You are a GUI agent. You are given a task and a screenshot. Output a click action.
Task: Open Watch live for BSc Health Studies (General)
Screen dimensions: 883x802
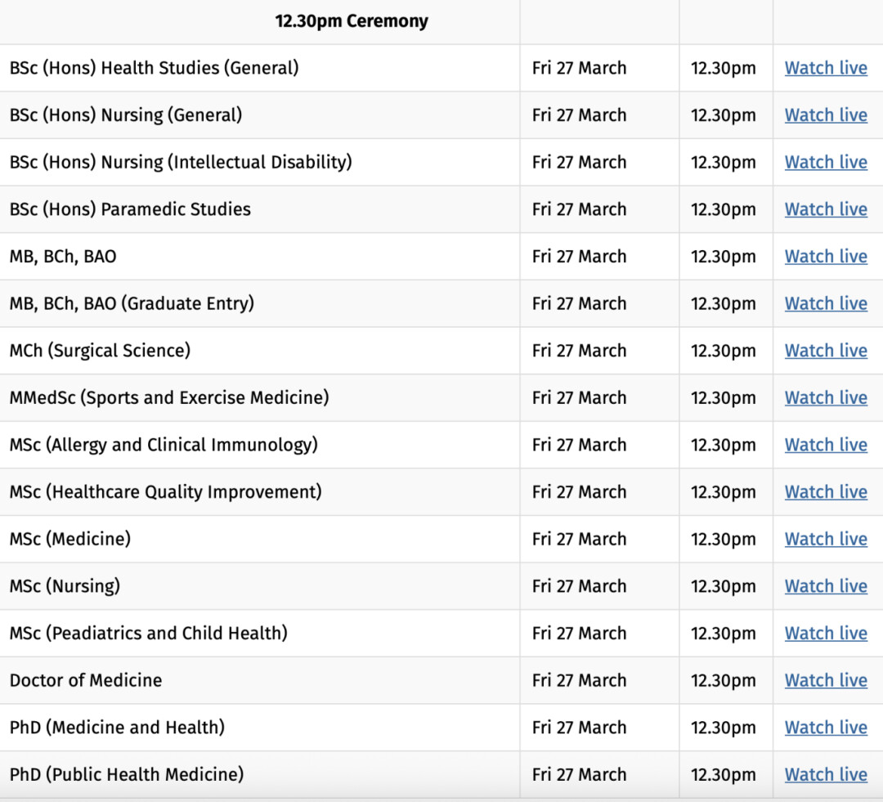[825, 68]
